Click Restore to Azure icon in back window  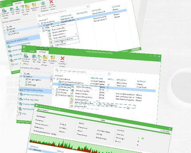tap(43, 4)
